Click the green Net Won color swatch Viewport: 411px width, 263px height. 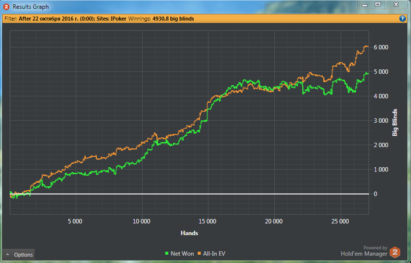pos(167,254)
